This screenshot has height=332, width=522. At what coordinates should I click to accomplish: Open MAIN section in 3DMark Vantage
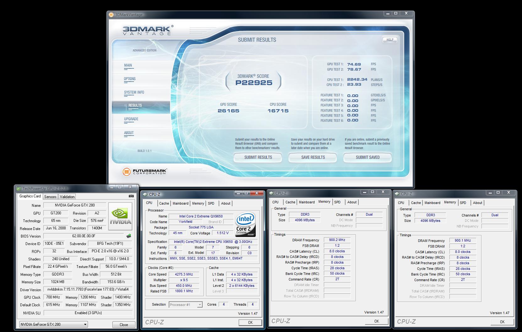[x=128, y=66]
